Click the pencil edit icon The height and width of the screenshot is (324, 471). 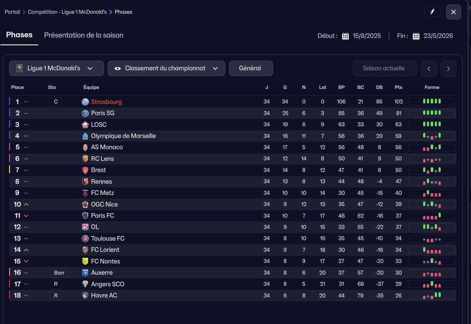tap(432, 12)
